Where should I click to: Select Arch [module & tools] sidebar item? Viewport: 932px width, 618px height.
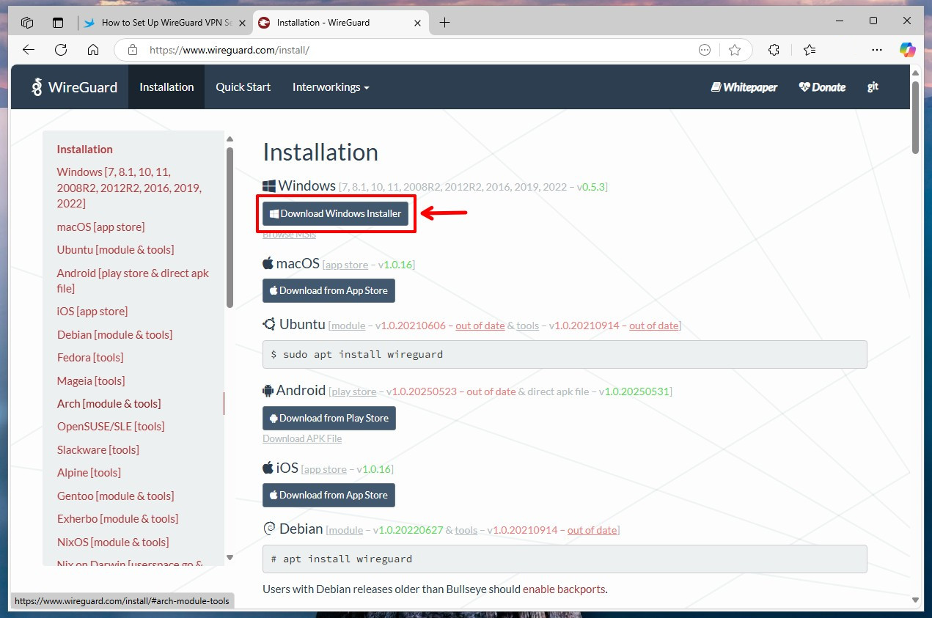pyautogui.click(x=109, y=403)
